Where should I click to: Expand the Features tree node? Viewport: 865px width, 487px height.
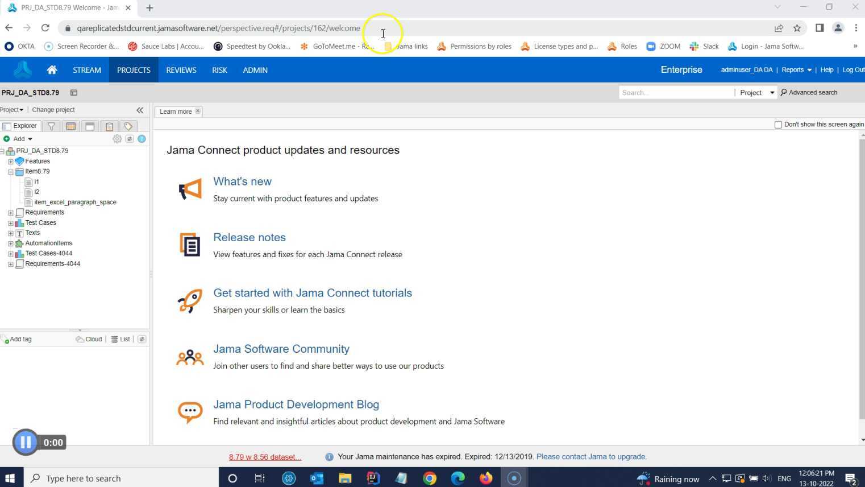[x=10, y=162]
